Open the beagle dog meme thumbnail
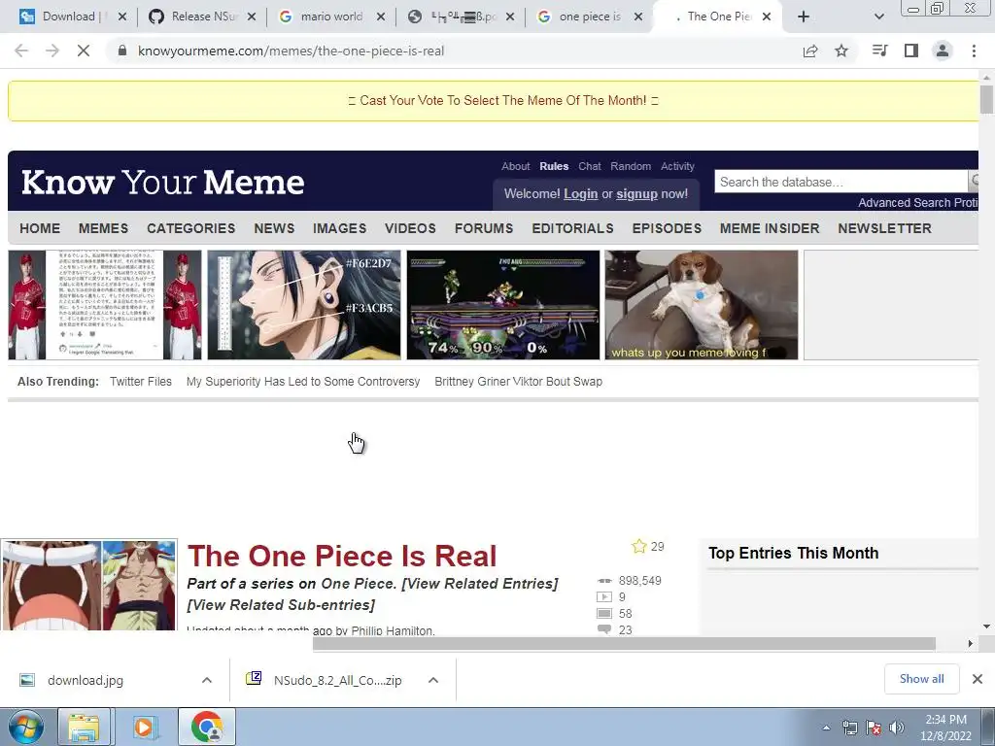The image size is (995, 746). click(702, 305)
